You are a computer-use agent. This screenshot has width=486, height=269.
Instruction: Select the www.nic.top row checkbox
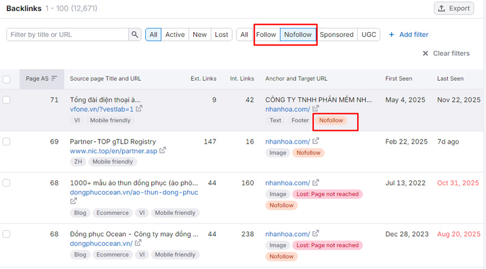coord(7,142)
